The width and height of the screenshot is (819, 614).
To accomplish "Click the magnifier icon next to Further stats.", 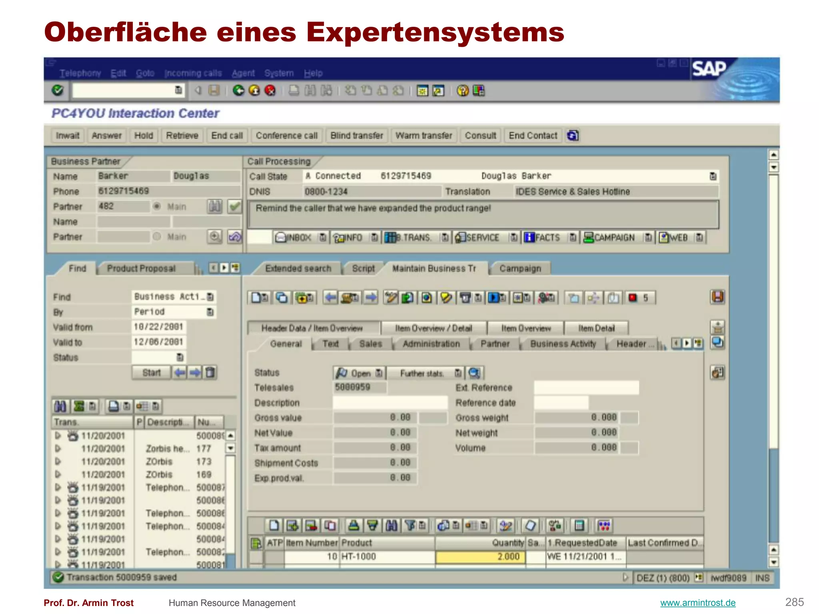I will (475, 373).
